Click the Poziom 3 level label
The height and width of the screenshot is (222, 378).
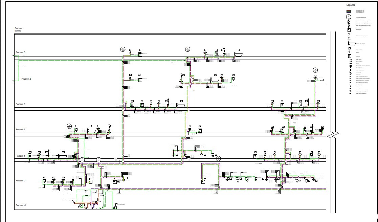point(20,104)
